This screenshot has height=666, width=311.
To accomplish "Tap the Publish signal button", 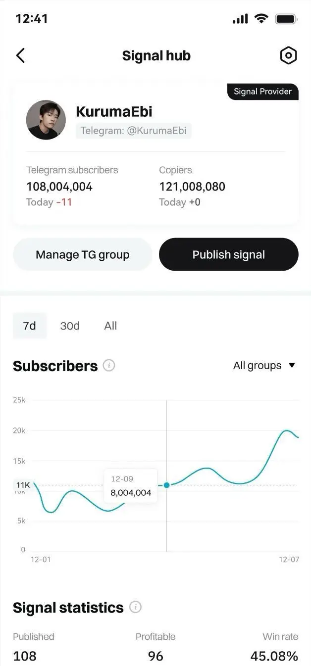I will [x=229, y=254].
